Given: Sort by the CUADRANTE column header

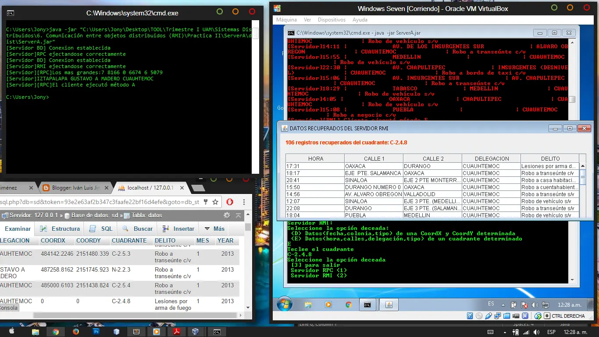Looking at the screenshot, I should tap(129, 240).
